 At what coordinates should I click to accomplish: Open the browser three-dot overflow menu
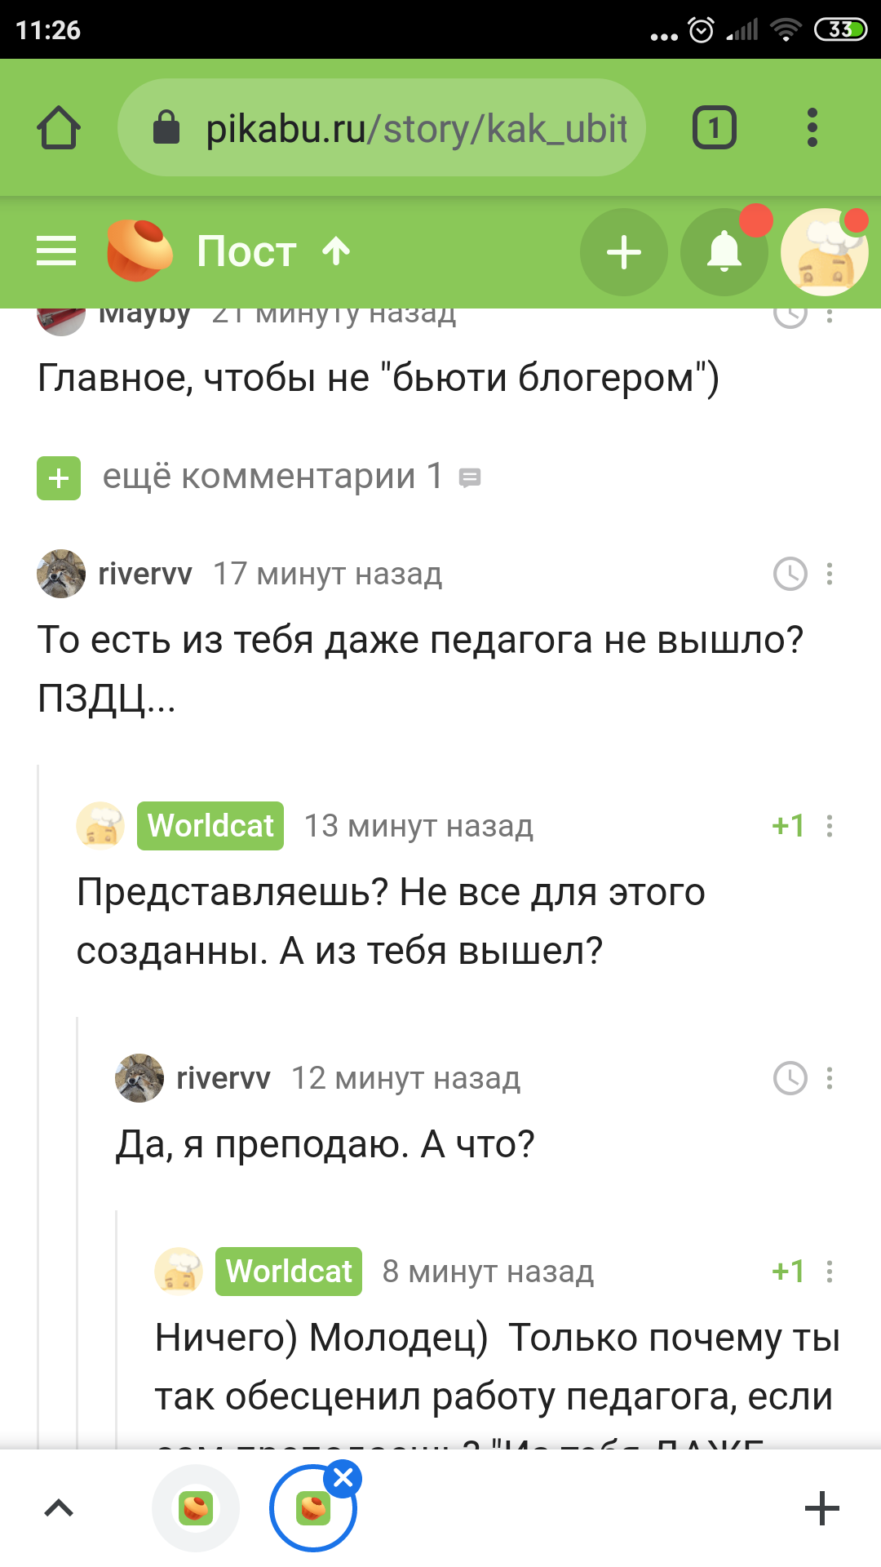click(812, 128)
